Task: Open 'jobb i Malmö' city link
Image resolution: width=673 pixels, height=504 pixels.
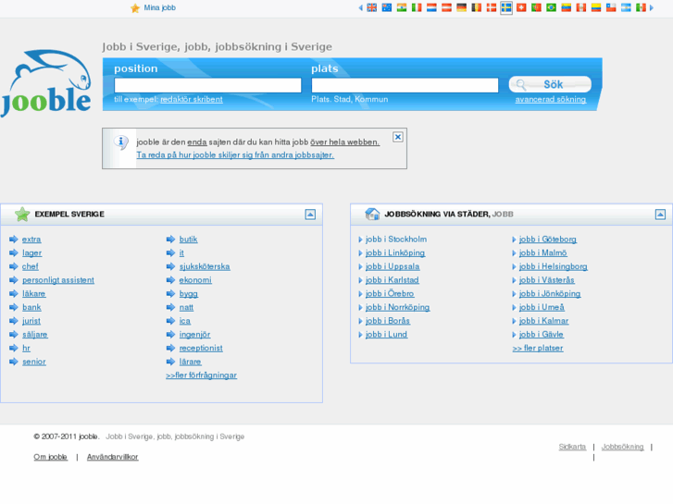Action: (x=543, y=253)
